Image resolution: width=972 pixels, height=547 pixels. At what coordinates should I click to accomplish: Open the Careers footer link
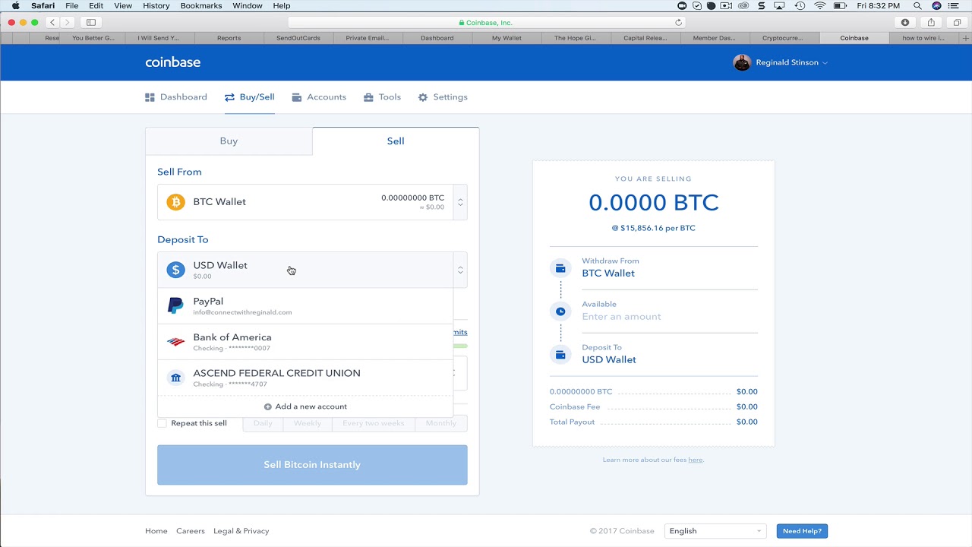(191, 531)
